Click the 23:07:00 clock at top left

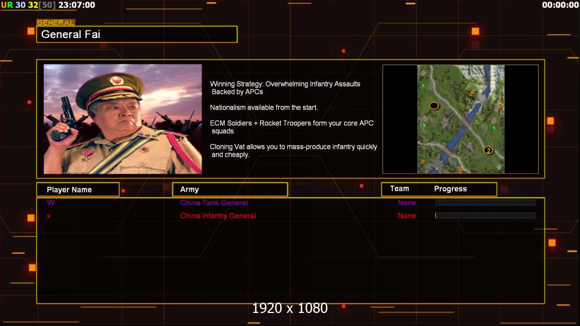[x=77, y=5]
